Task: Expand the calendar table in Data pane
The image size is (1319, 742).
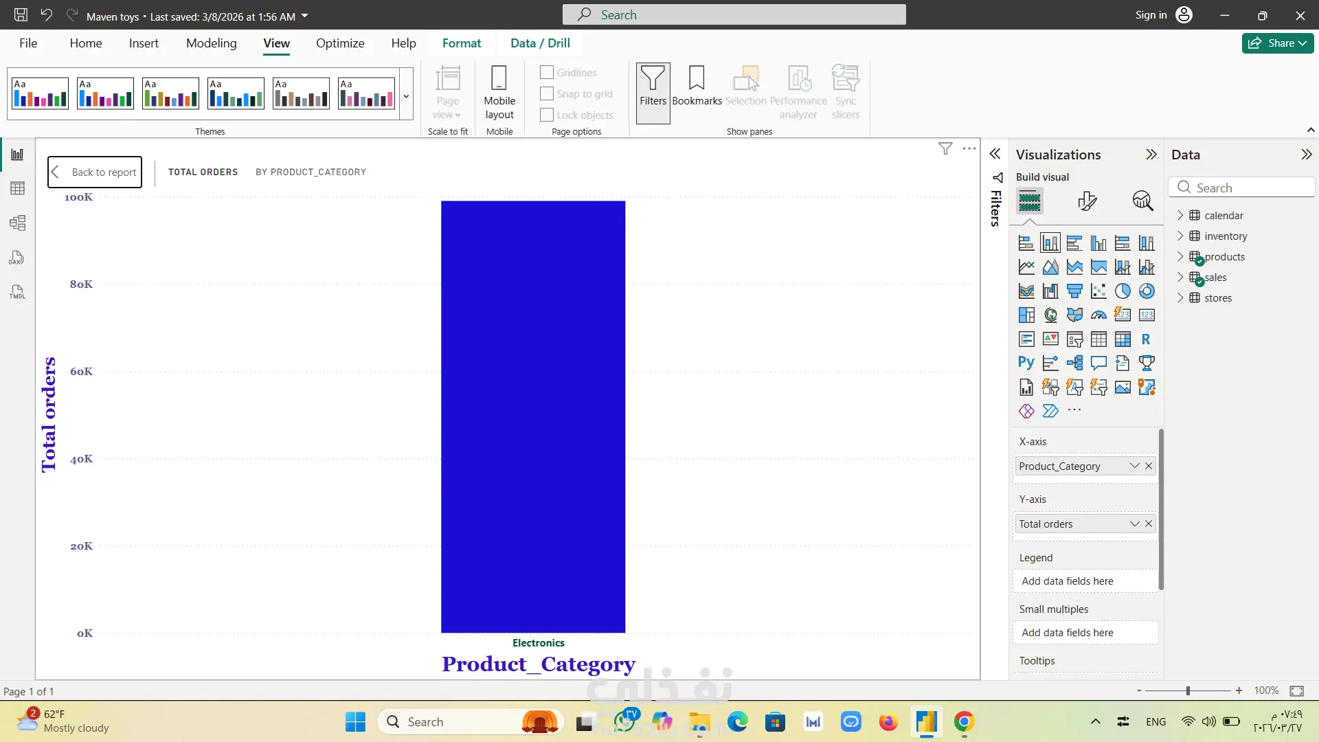Action: pos(1180,215)
